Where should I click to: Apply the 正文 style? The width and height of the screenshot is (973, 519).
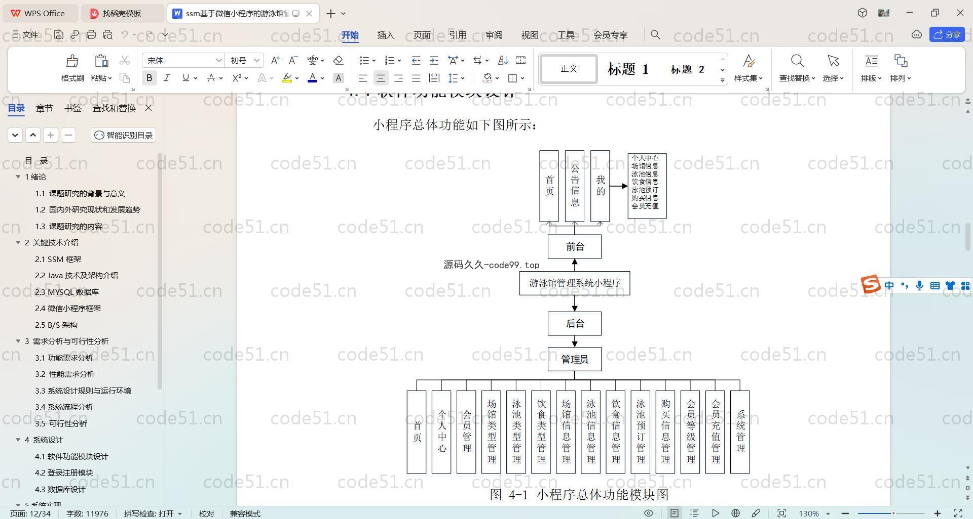(x=569, y=68)
